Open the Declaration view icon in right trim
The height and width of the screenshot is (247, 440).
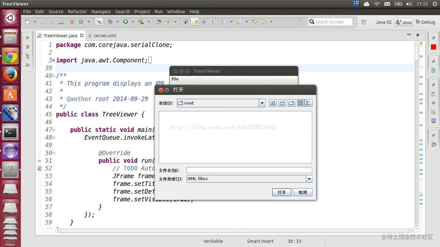tap(434, 112)
